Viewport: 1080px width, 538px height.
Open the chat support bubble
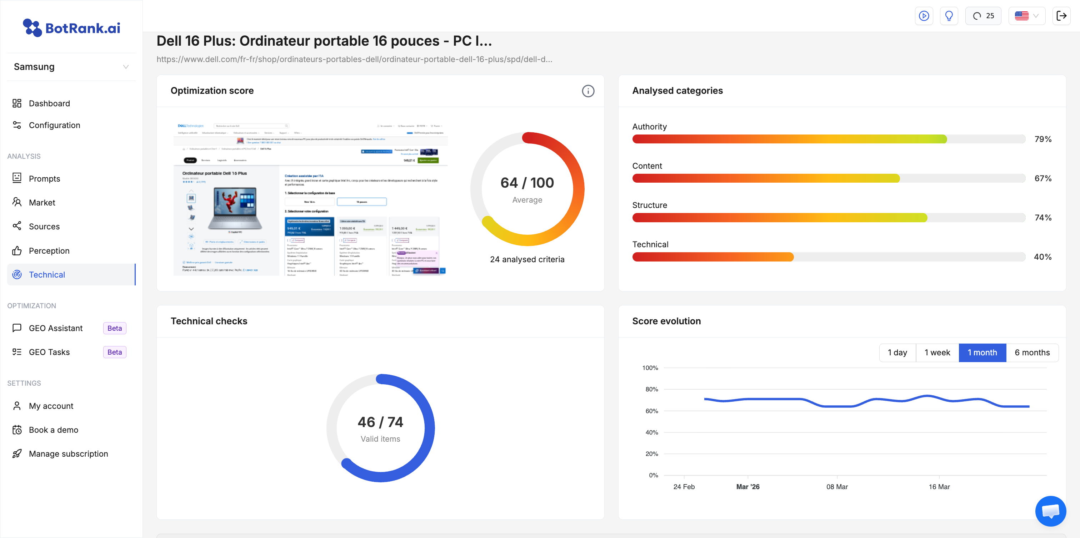point(1050,511)
